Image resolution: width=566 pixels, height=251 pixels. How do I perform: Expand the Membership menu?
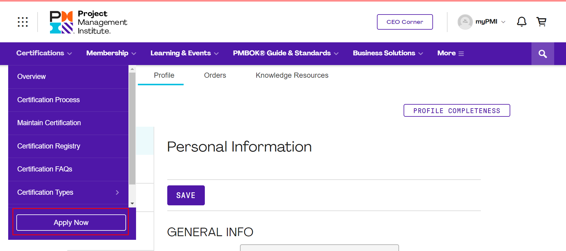pos(111,53)
